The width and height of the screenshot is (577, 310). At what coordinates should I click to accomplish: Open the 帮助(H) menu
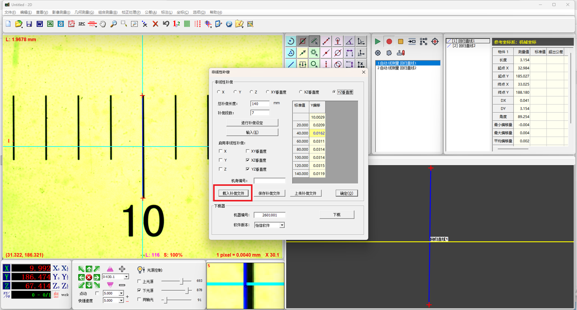(216, 12)
